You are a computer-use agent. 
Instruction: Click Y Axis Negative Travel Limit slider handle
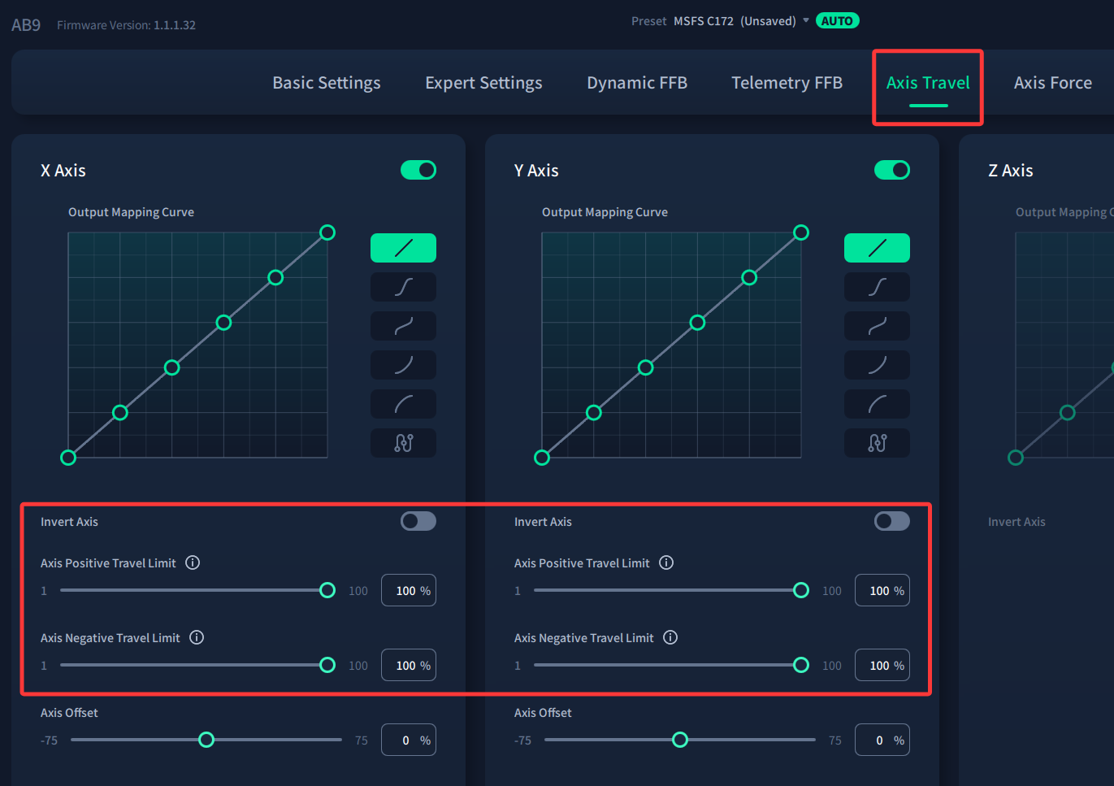(801, 665)
